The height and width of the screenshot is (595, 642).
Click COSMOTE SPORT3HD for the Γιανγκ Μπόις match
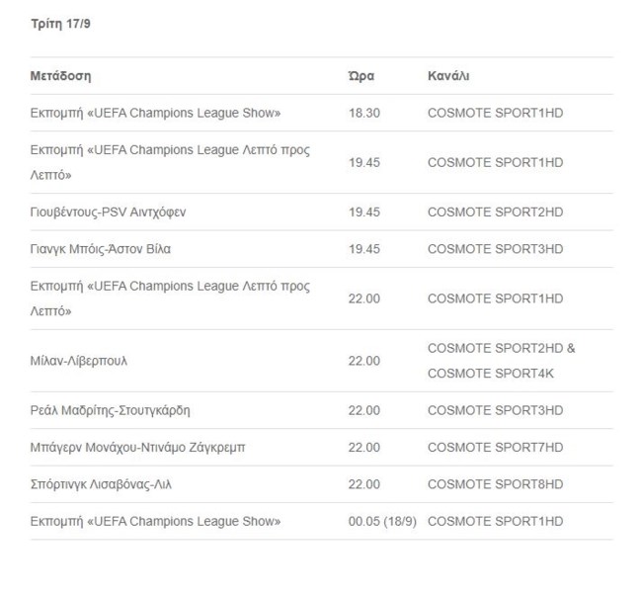click(x=495, y=249)
